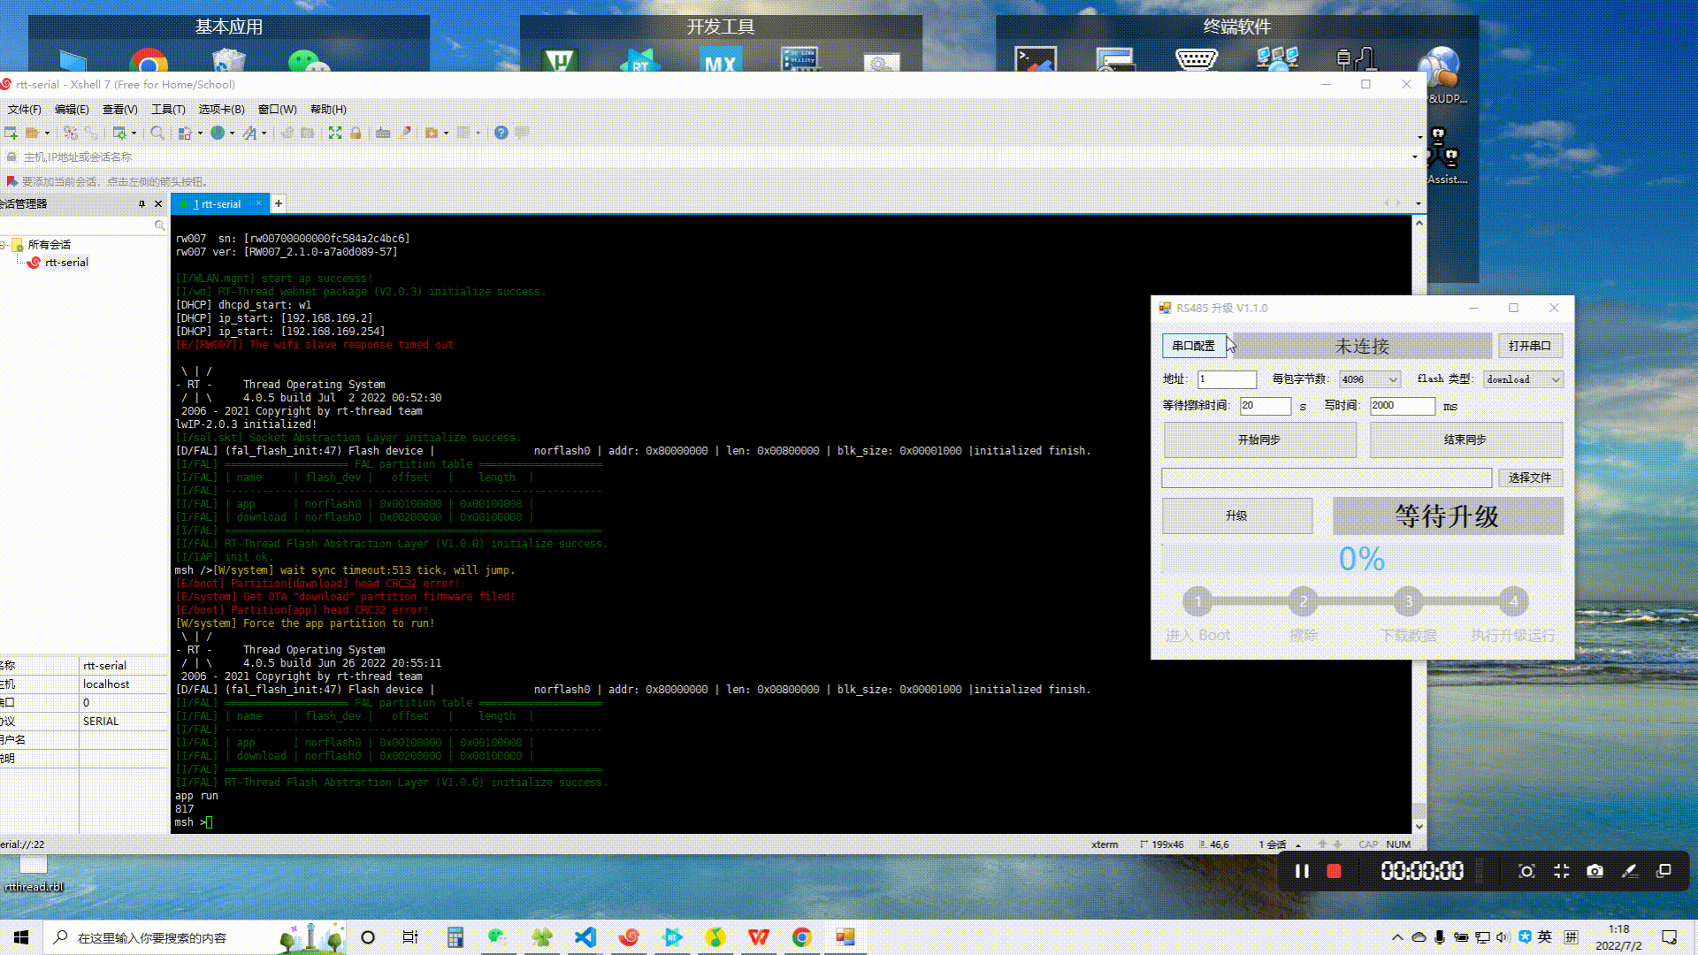The image size is (1698, 955).
Task: Open Visual Studio Code from the taskbar
Action: [585, 937]
